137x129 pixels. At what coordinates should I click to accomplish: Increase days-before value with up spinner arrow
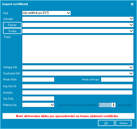coord(113,104)
